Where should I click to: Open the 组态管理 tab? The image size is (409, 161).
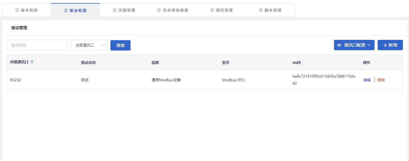pos(221,10)
